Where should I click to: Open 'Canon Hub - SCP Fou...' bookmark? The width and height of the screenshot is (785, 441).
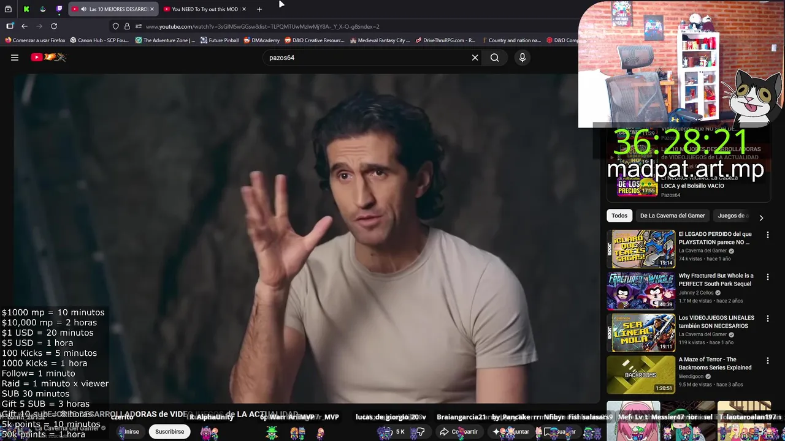(99, 40)
